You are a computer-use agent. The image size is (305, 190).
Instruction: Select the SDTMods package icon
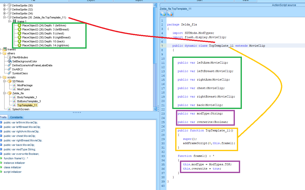[9, 81]
